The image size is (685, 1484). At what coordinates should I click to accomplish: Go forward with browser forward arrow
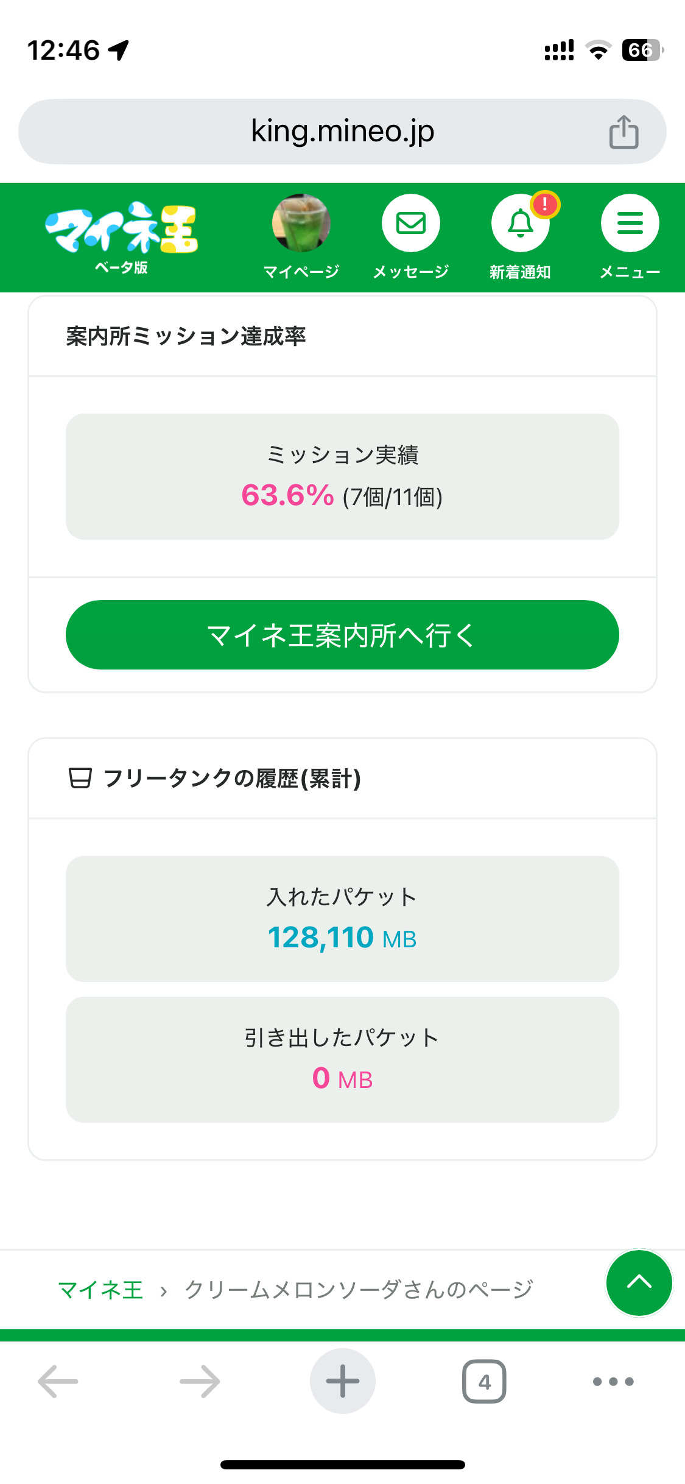point(200,1381)
